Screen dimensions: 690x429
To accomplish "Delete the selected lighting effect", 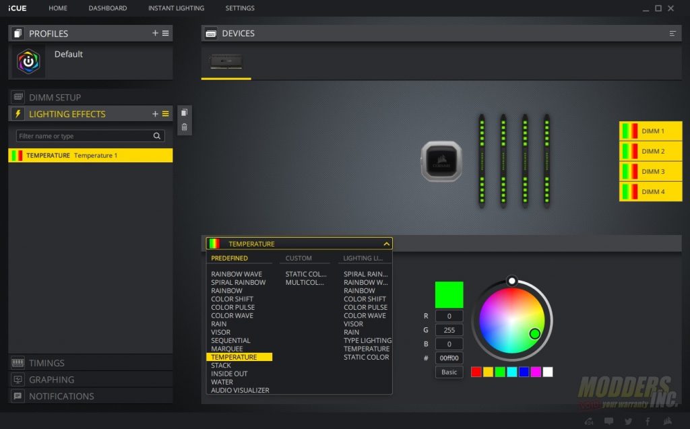I will coord(185,127).
